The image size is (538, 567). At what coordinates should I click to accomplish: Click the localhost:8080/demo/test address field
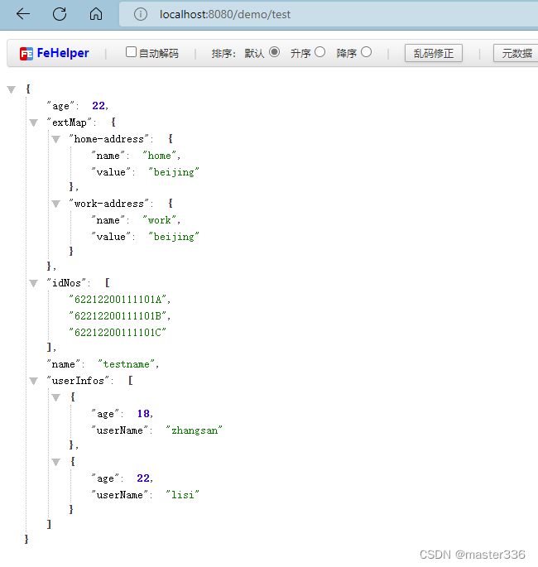[x=225, y=14]
